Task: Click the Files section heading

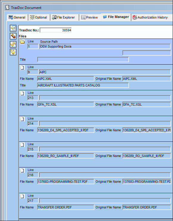Action: 23,36
